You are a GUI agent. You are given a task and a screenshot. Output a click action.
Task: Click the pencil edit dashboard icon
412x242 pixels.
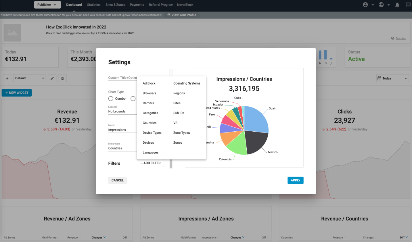(x=52, y=78)
